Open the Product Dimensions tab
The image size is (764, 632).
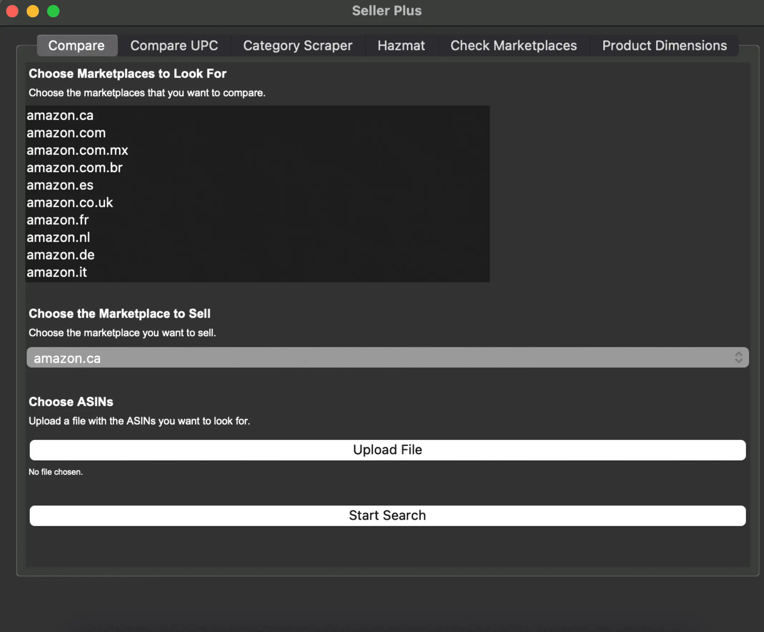click(664, 45)
